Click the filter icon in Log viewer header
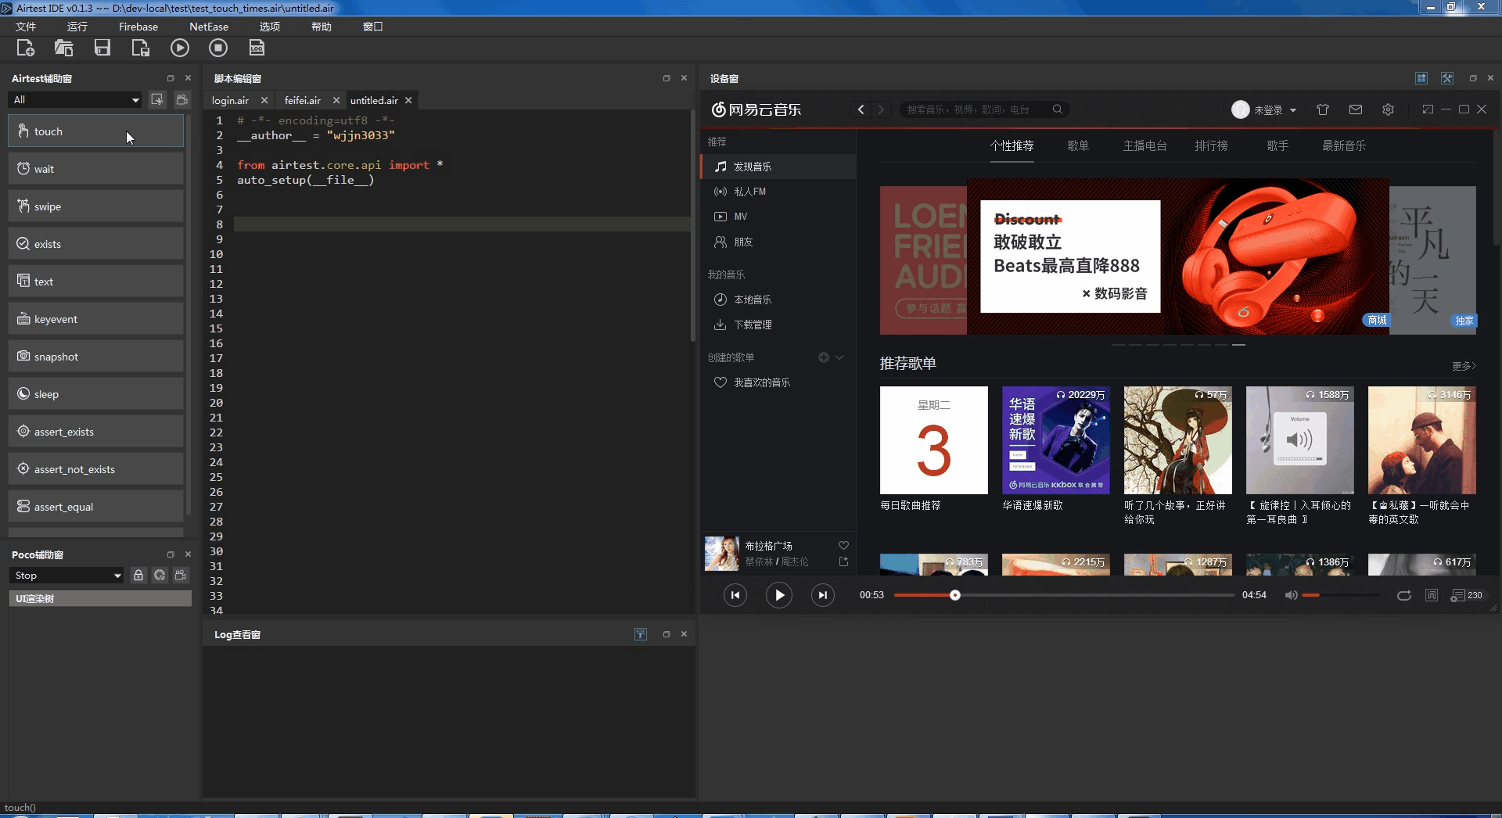Screen dimensions: 1502x818 coord(641,634)
